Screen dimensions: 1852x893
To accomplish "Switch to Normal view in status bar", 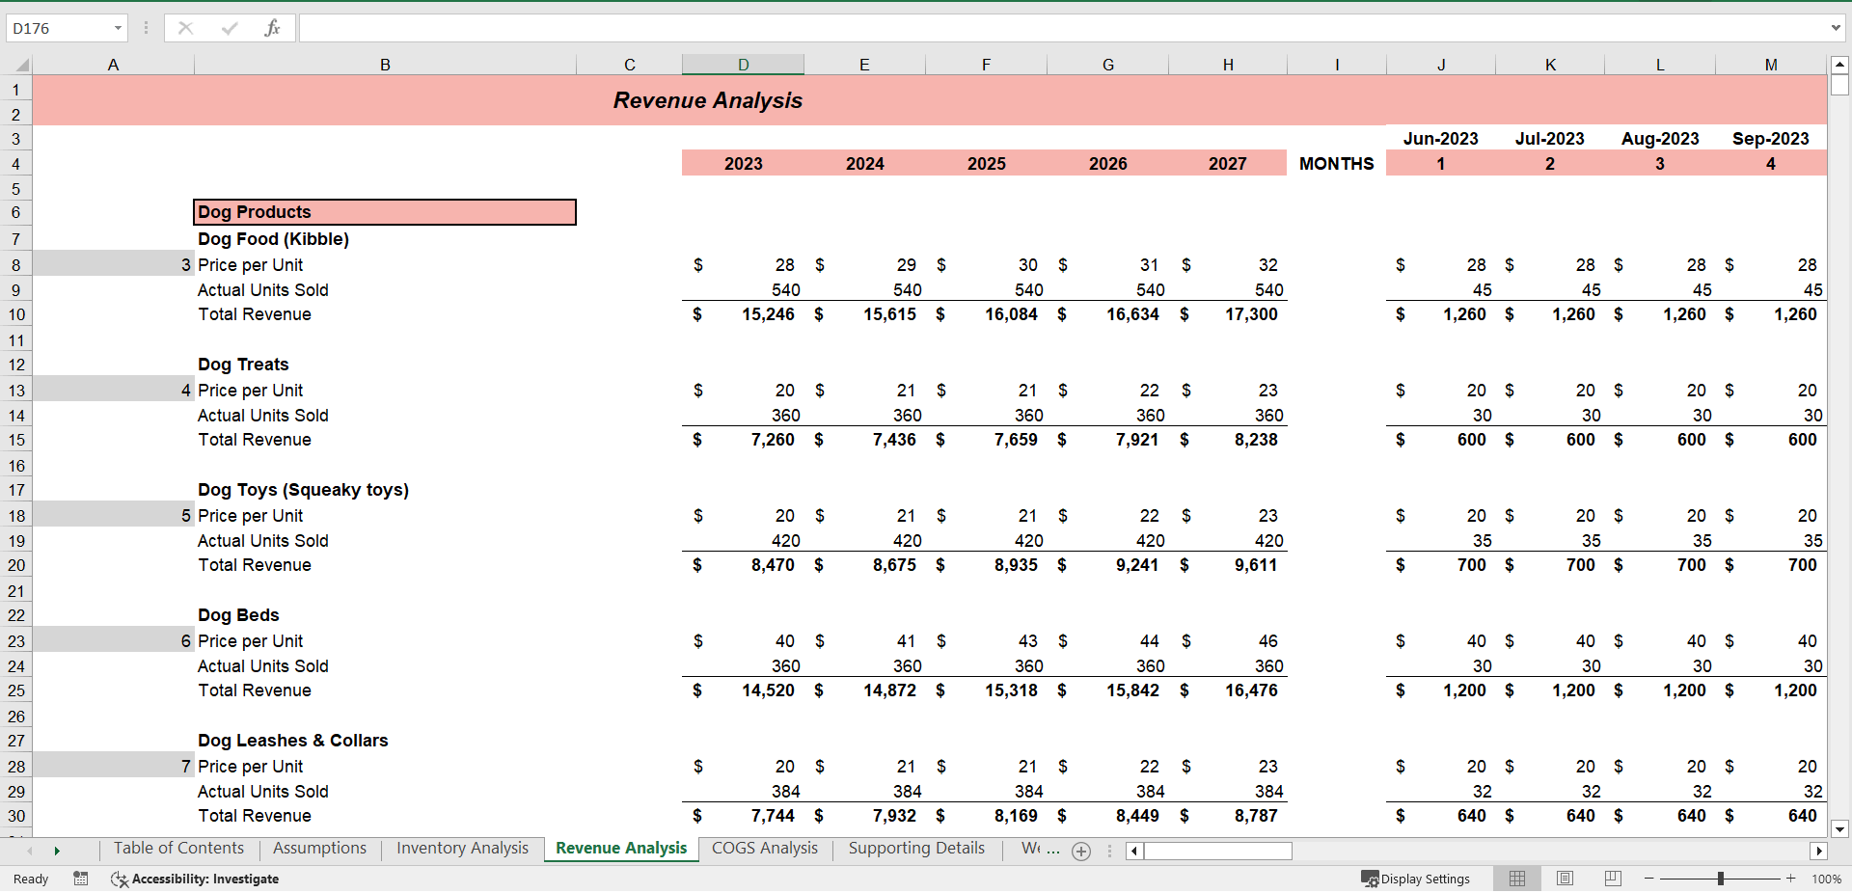I will pyautogui.click(x=1516, y=879).
